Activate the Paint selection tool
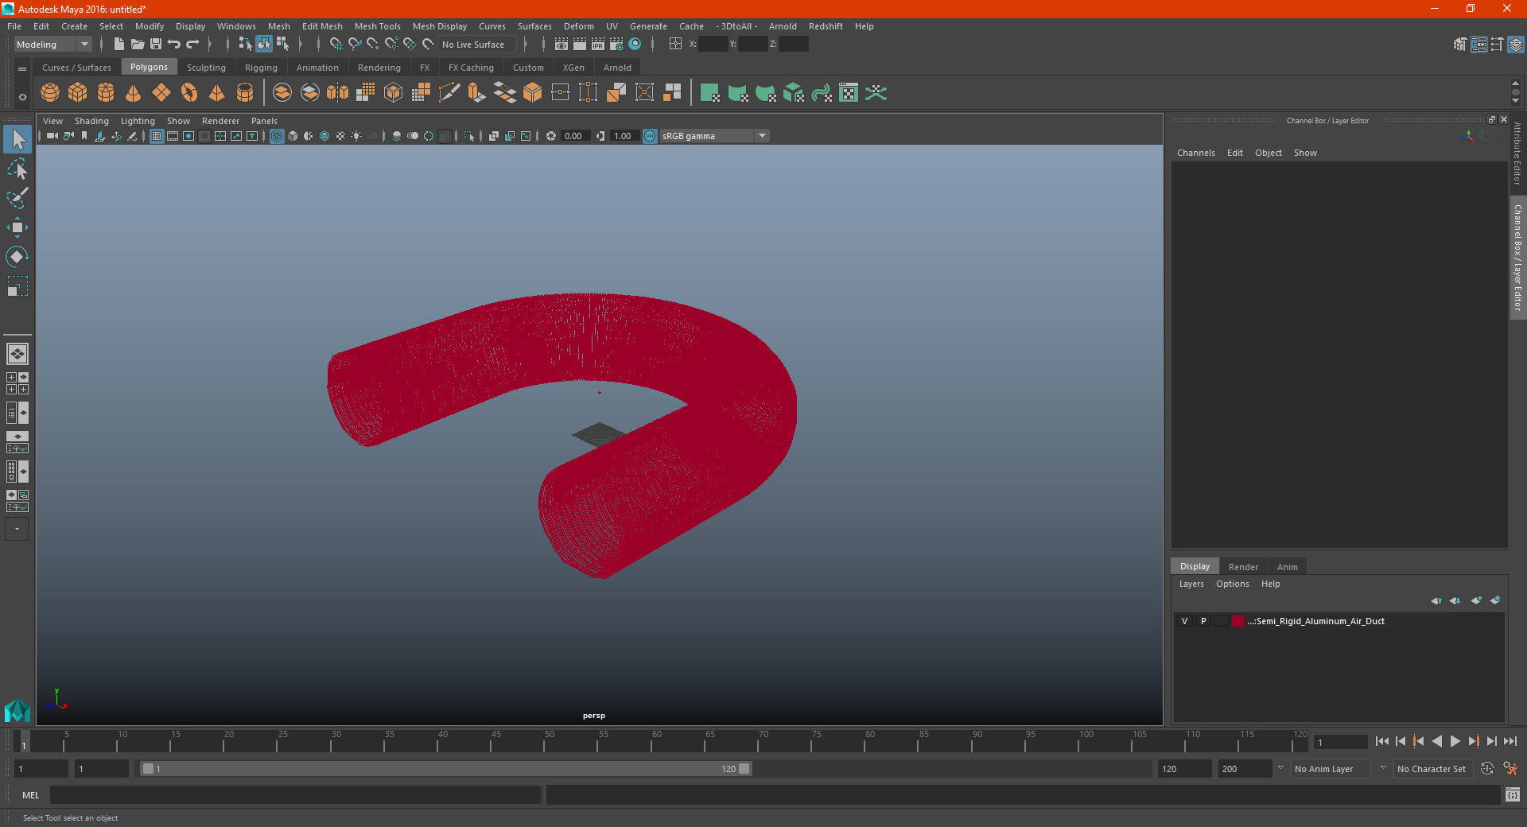The width and height of the screenshot is (1527, 827). 17,198
